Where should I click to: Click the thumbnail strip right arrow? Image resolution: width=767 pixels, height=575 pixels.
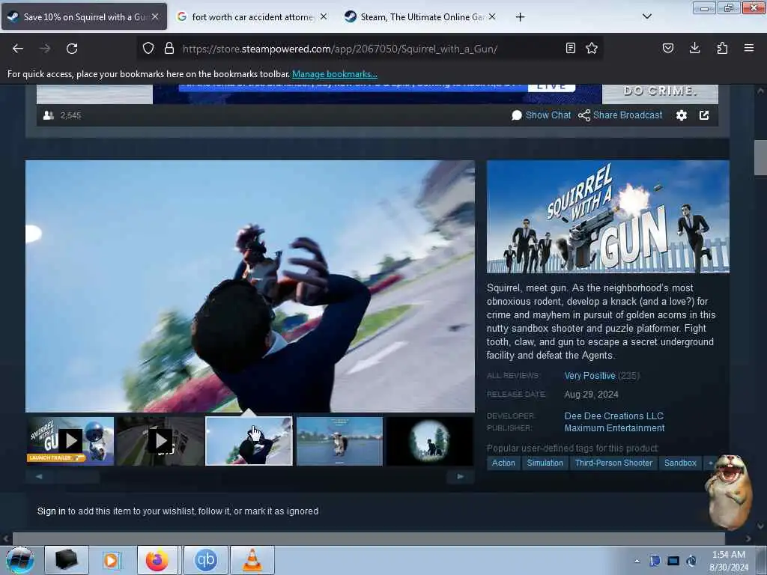click(x=461, y=476)
